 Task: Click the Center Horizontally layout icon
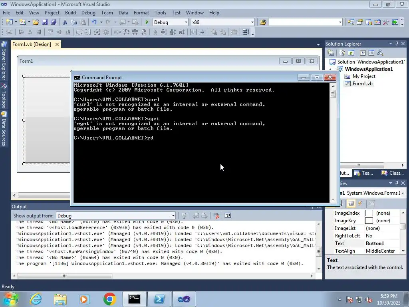(x=193, y=32)
